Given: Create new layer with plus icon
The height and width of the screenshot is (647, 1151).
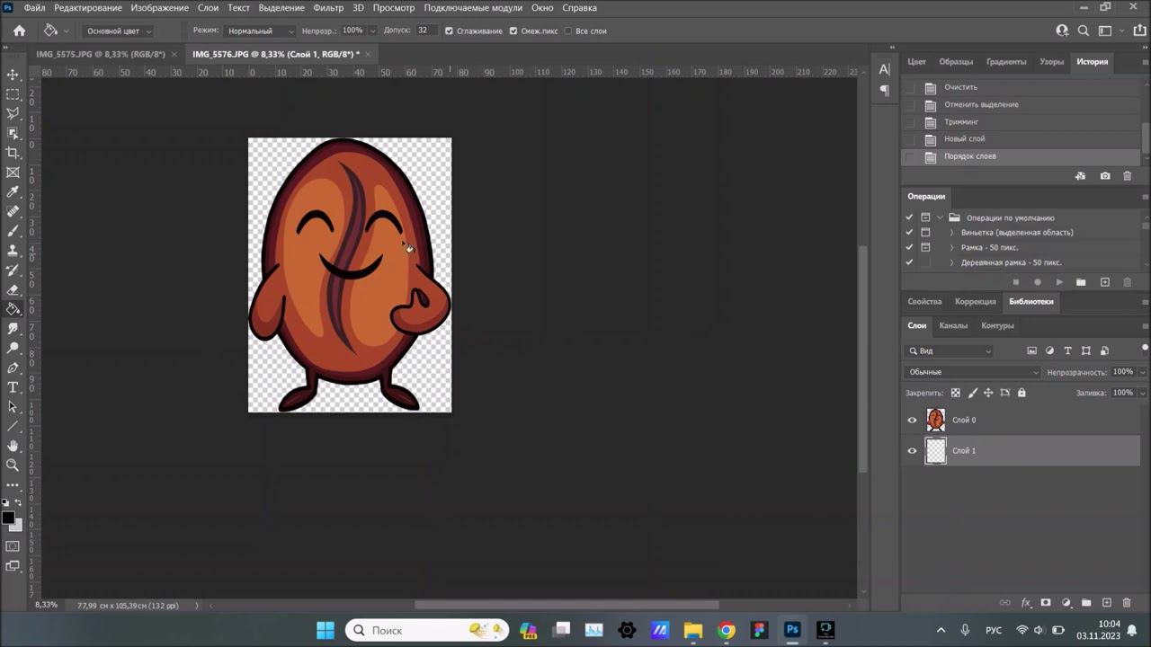Looking at the screenshot, I should 1107,603.
